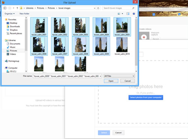Select thumbnail tower_udm_0003

point(80,27)
